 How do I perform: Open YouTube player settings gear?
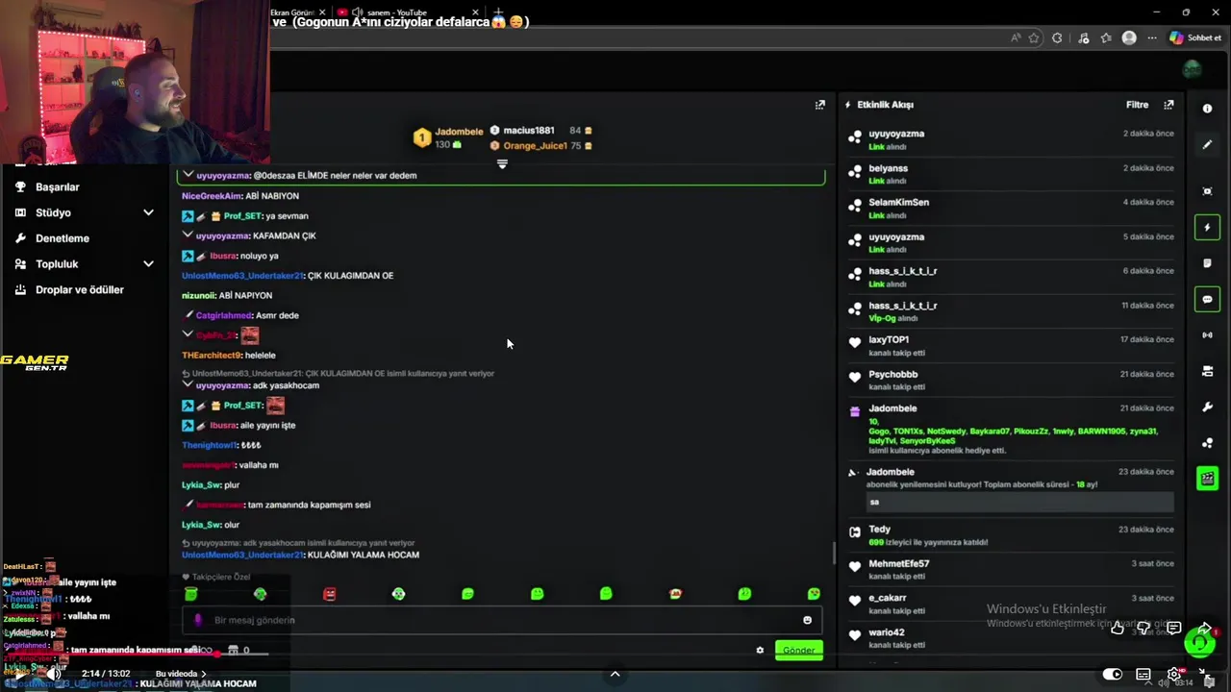point(1173,675)
